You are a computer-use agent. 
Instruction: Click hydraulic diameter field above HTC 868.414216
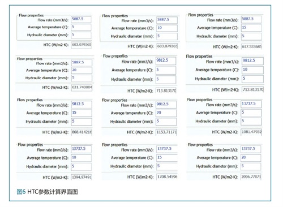(x=82, y=122)
